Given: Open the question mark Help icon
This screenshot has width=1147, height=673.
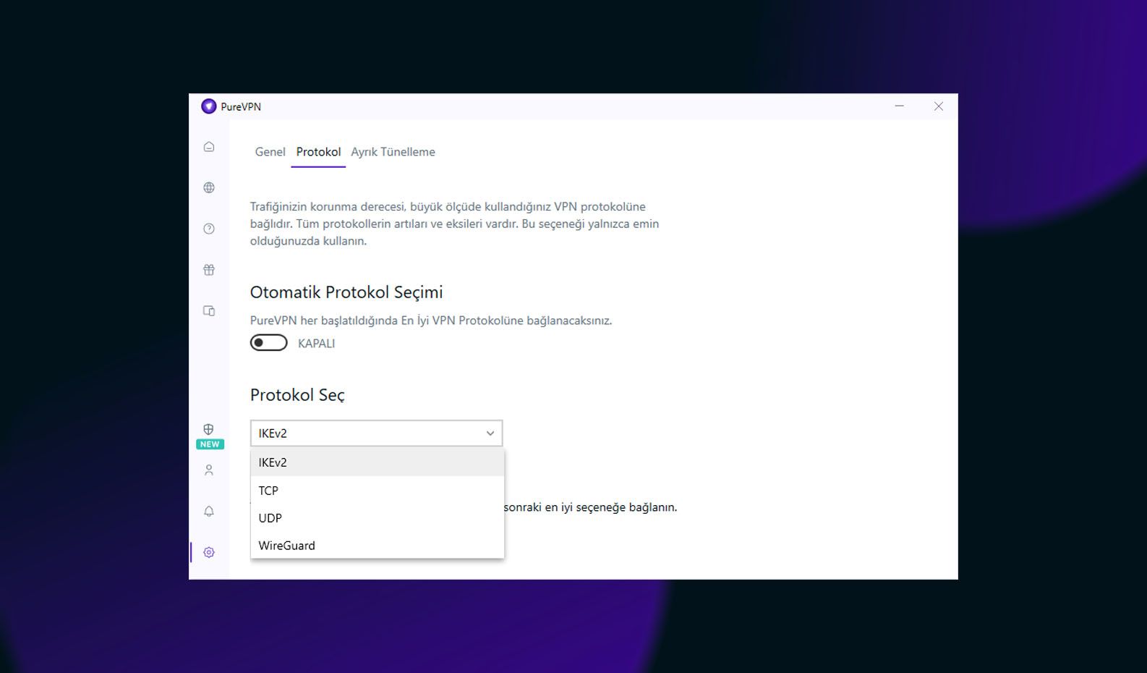Looking at the screenshot, I should [209, 229].
